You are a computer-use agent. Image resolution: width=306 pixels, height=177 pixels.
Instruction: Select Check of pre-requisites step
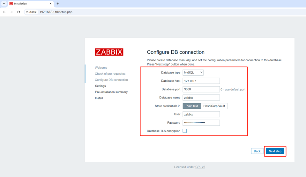110,74
